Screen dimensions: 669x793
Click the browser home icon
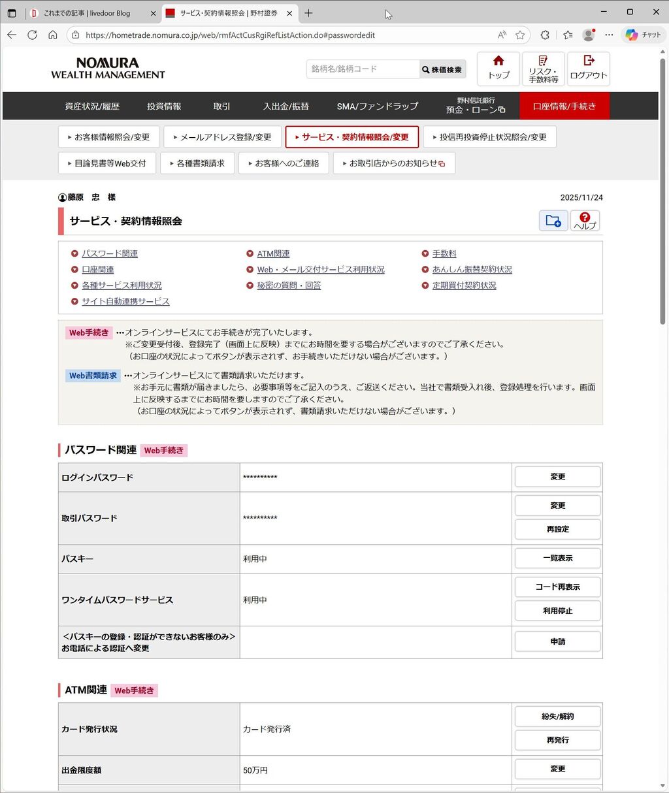tap(53, 35)
